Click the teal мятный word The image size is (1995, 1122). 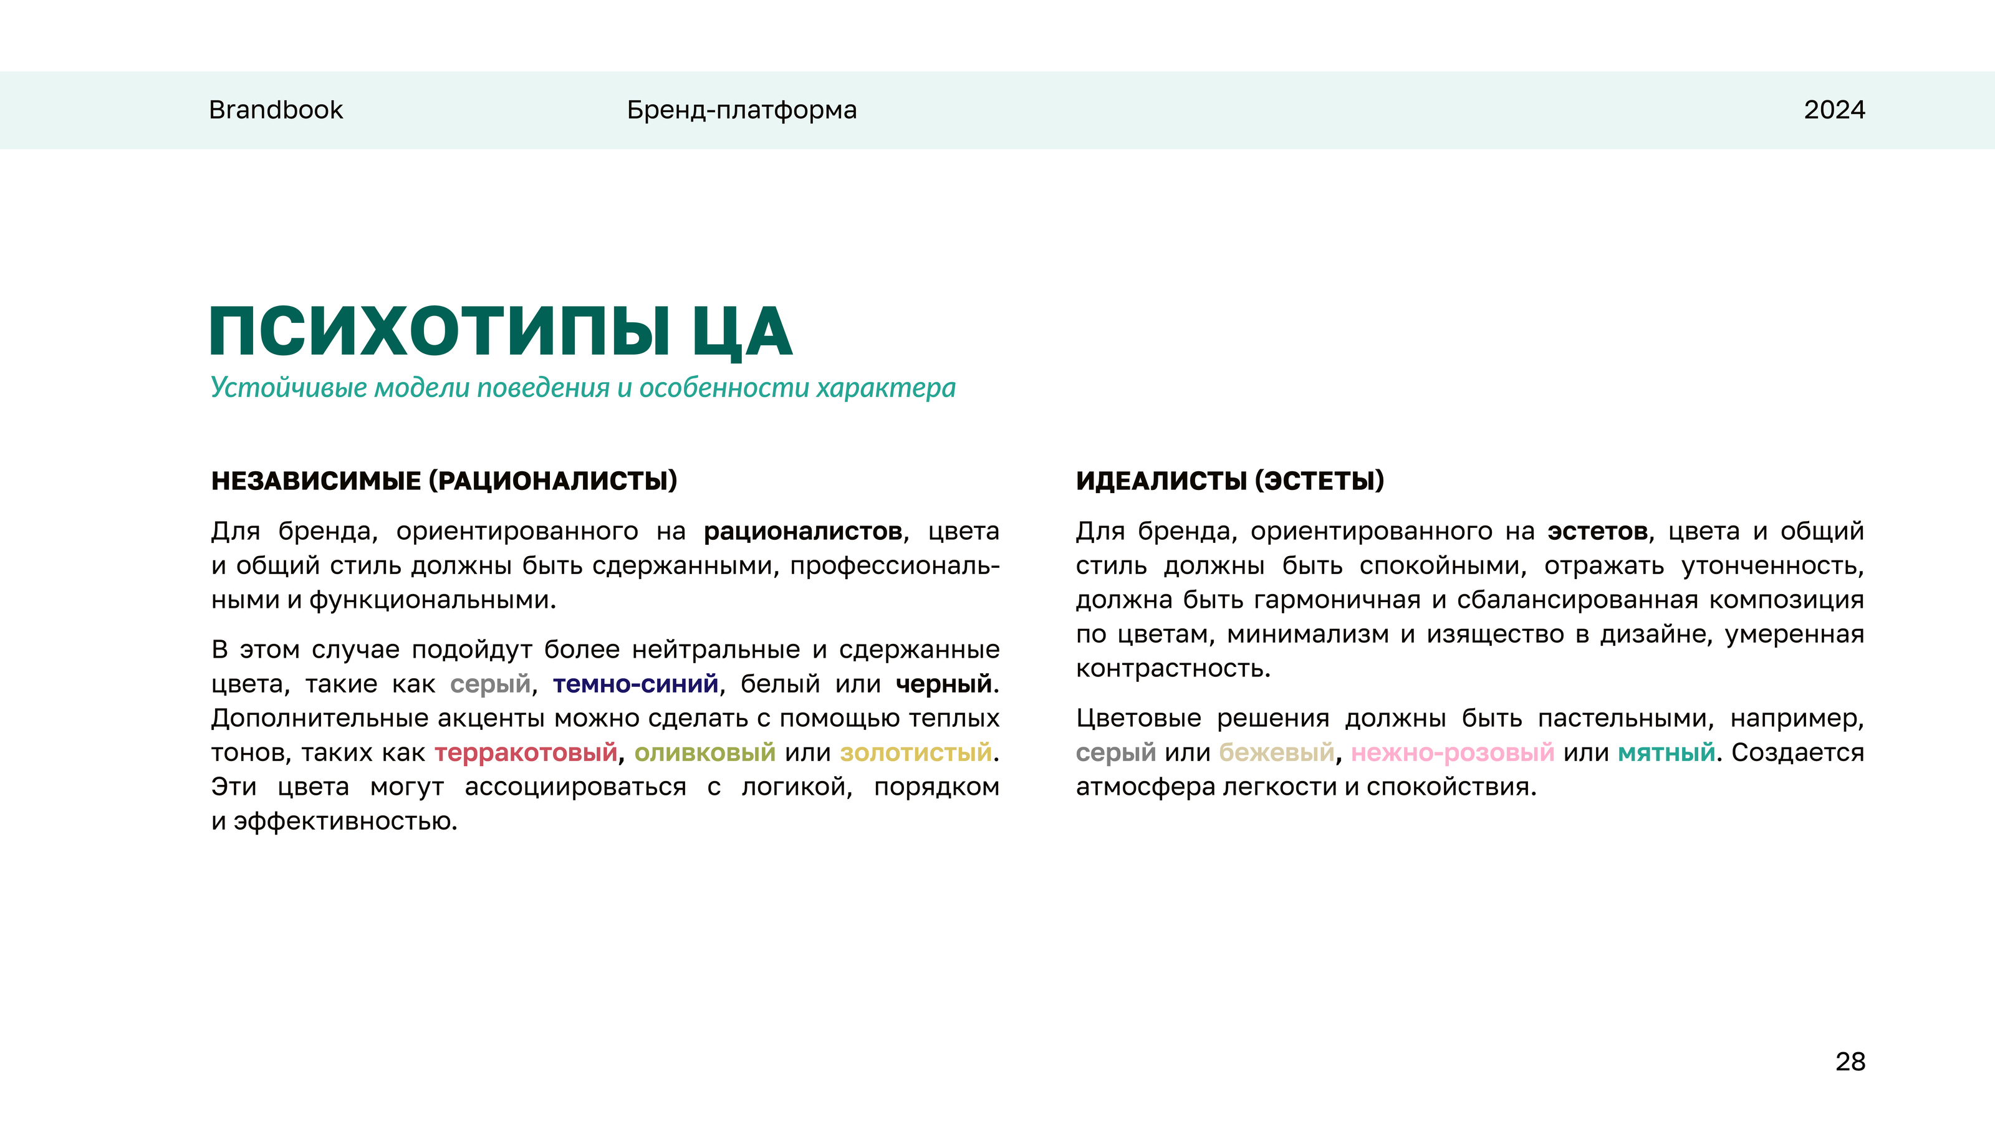(x=1666, y=752)
